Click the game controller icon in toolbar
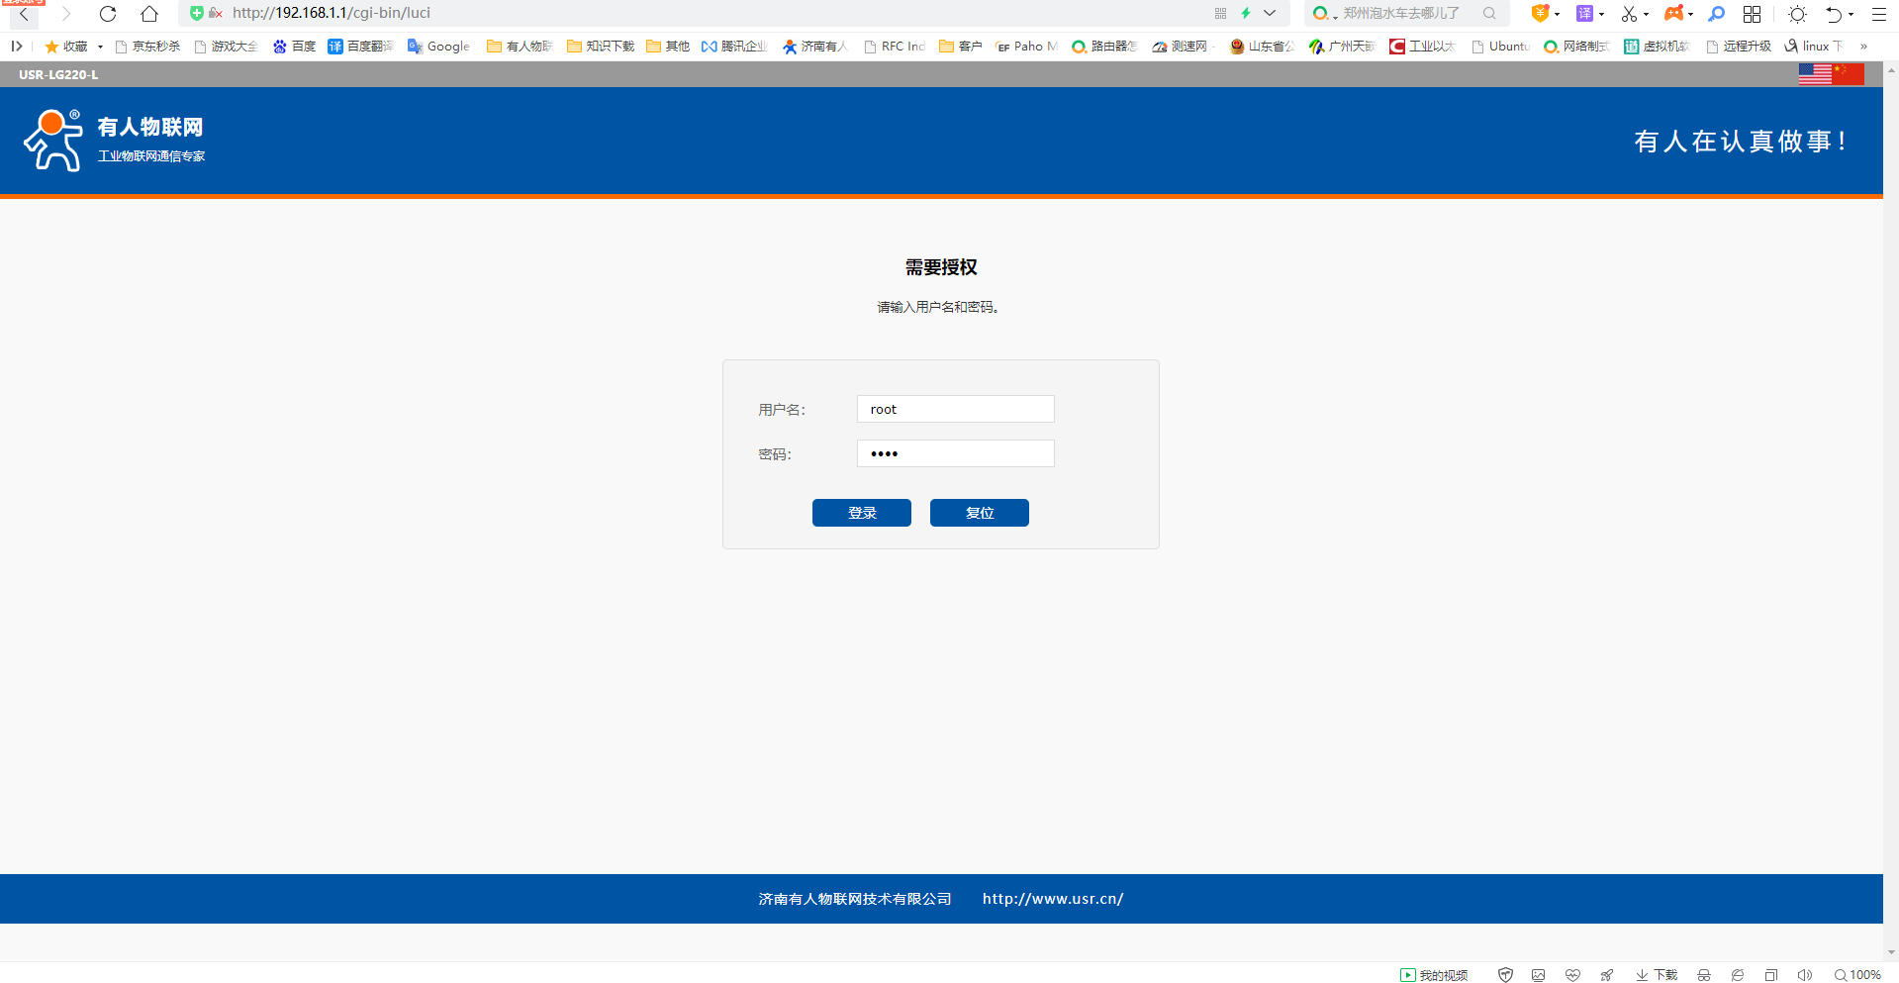The width and height of the screenshot is (1899, 983). pos(1673,14)
